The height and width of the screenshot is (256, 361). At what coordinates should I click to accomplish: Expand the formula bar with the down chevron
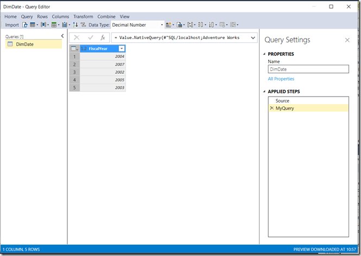click(x=253, y=38)
